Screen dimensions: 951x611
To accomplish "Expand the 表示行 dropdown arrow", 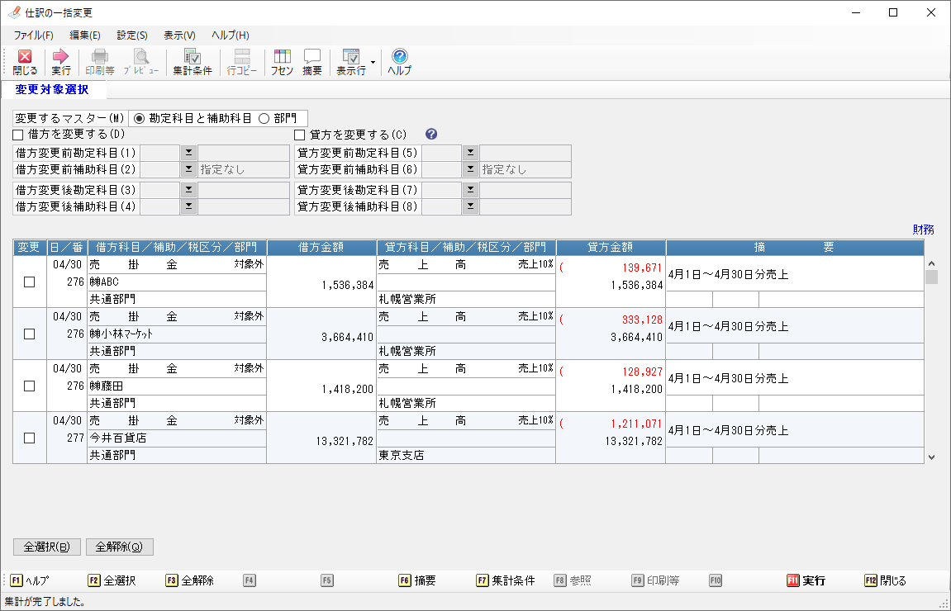I will [373, 62].
